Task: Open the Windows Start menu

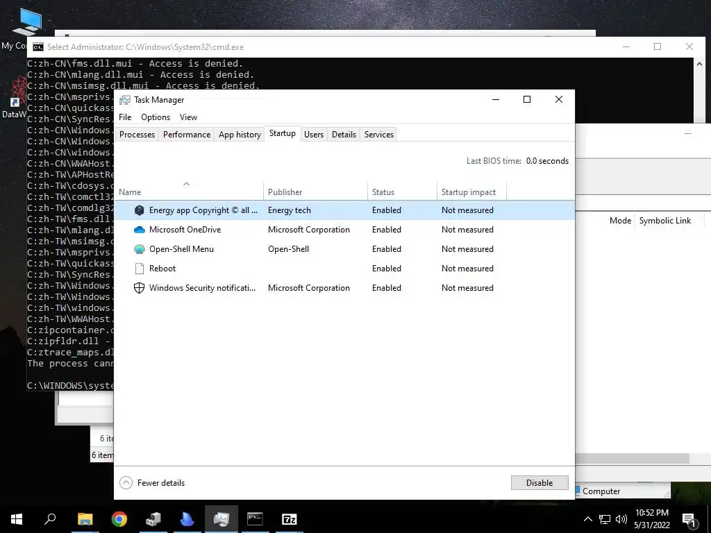Action: pyautogui.click(x=17, y=519)
